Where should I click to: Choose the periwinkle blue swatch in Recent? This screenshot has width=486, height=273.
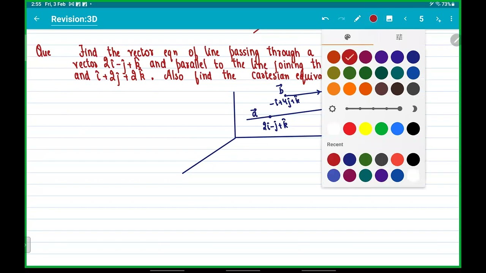[334, 176]
